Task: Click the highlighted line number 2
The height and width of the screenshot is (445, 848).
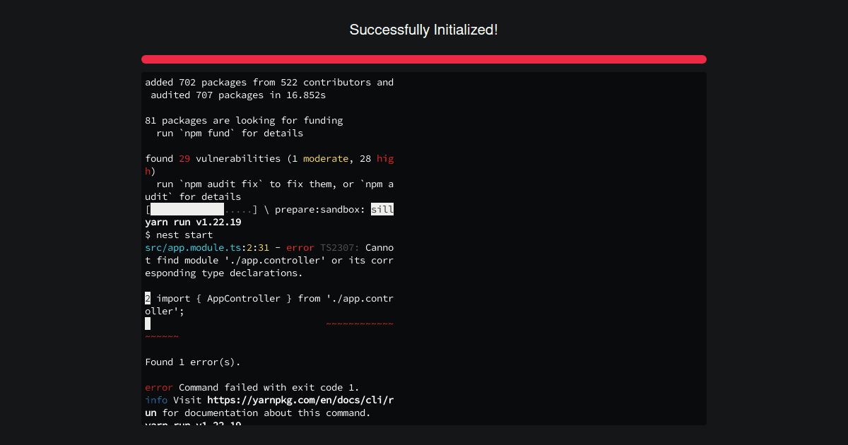Action: coord(147,298)
